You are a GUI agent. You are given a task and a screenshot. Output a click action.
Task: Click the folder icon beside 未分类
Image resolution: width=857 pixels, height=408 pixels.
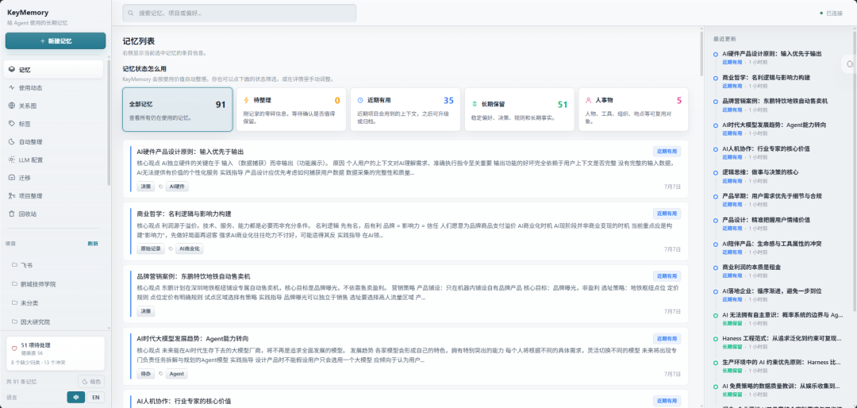pyautogui.click(x=15, y=303)
